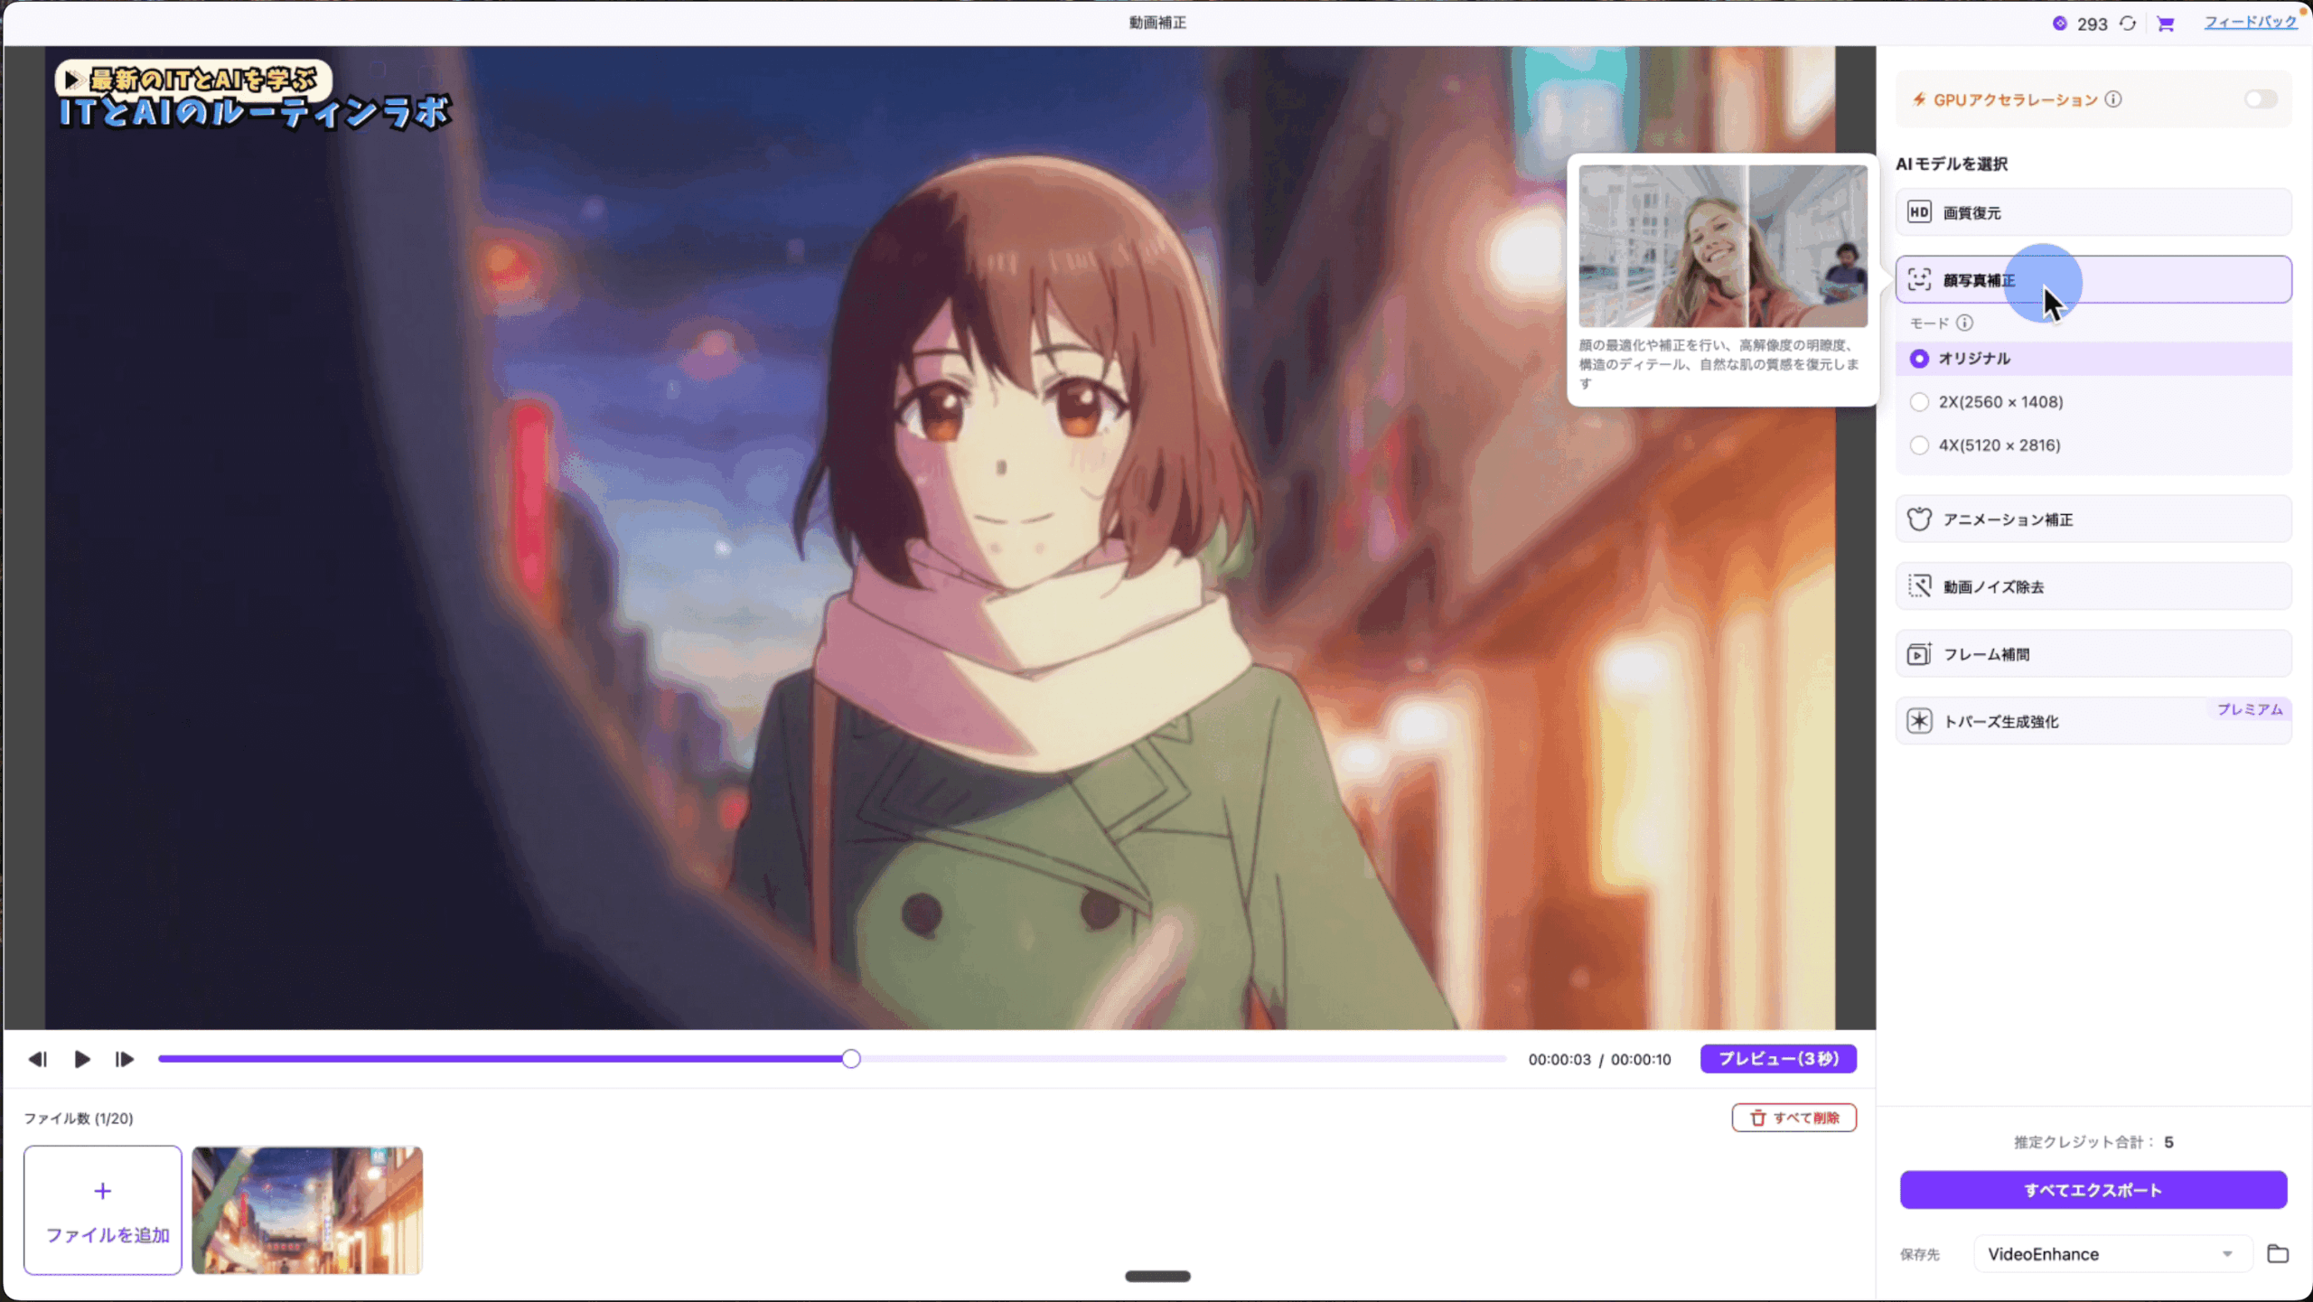Click すべて削除 to remove all files

(1793, 1117)
